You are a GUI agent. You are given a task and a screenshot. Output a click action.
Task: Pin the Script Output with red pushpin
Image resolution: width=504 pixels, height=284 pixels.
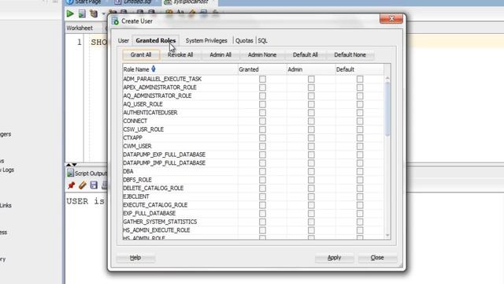[72, 185]
